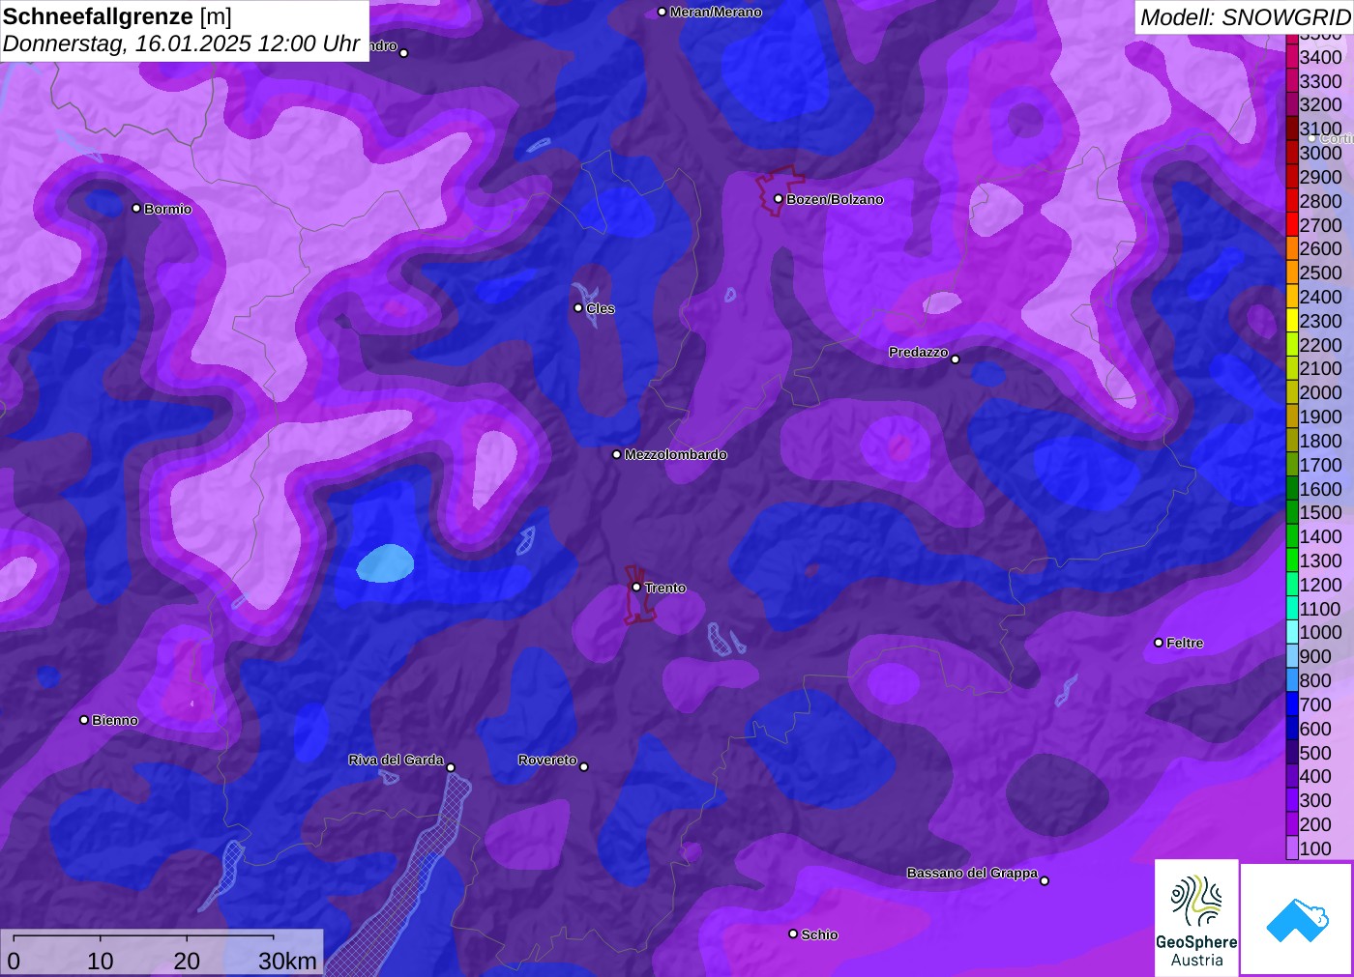
Task: Pick the red 2700 legend color swatch
Action: [x=1292, y=225]
